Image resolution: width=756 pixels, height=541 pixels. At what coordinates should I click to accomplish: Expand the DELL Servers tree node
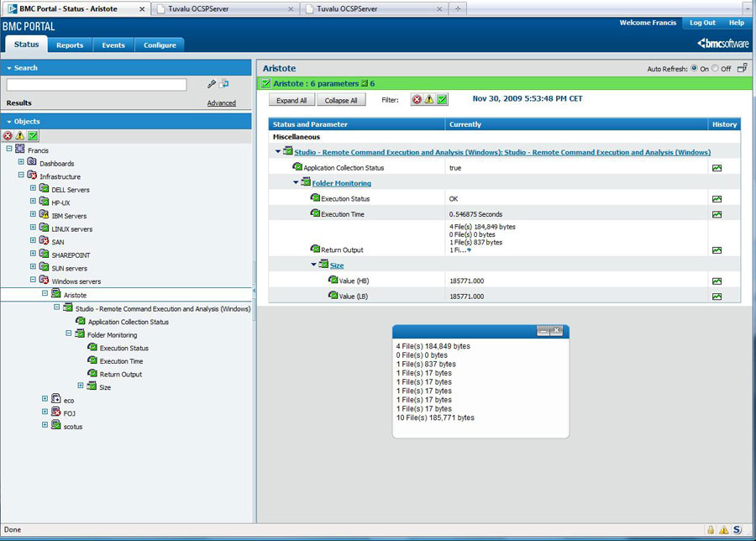(x=33, y=189)
